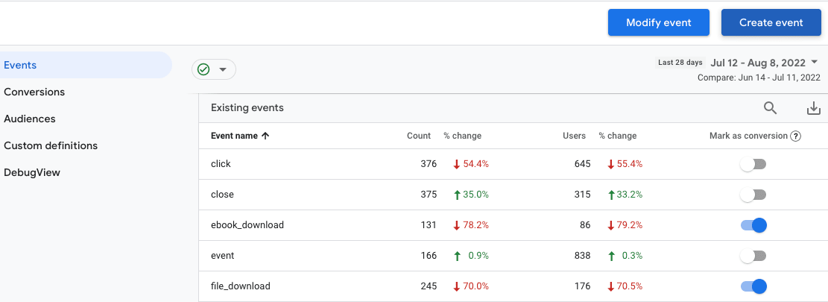Click the Modify event button
Screen dimensions: 828x302
(x=658, y=22)
